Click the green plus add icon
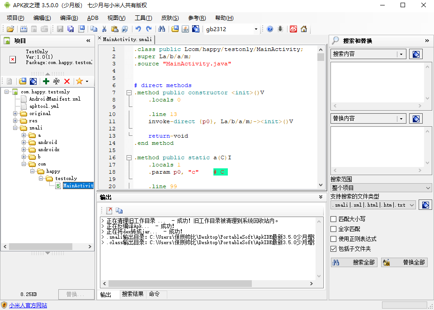 tap(46, 81)
